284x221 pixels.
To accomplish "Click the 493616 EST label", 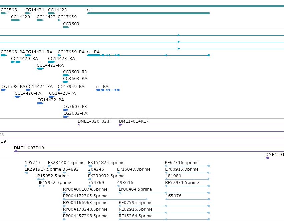I will tap(125, 183).
